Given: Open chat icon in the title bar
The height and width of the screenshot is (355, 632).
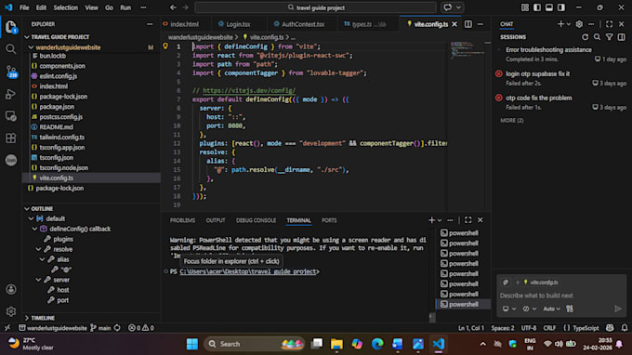Looking at the screenshot, I should (x=447, y=7).
